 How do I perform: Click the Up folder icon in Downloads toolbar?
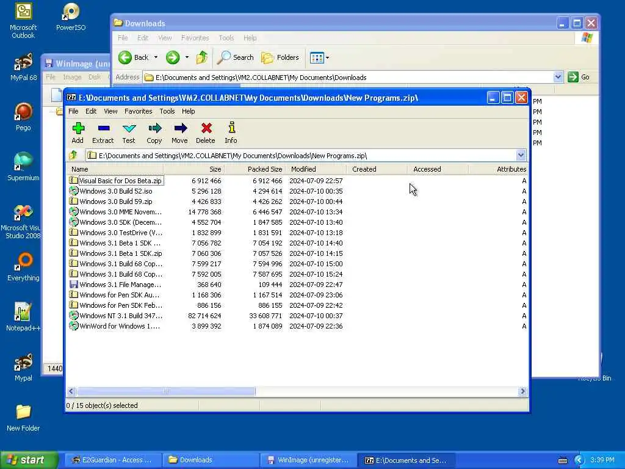pos(201,57)
